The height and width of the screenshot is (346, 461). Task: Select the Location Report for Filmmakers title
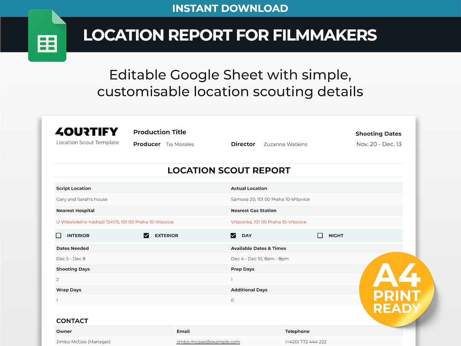(x=230, y=35)
